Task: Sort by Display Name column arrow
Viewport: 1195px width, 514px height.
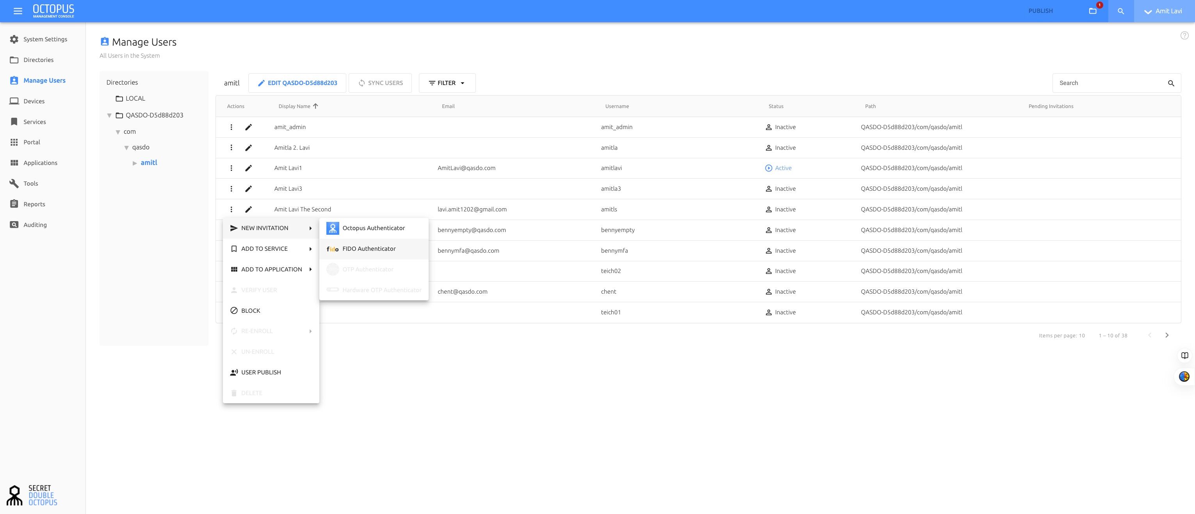Action: [x=315, y=106]
